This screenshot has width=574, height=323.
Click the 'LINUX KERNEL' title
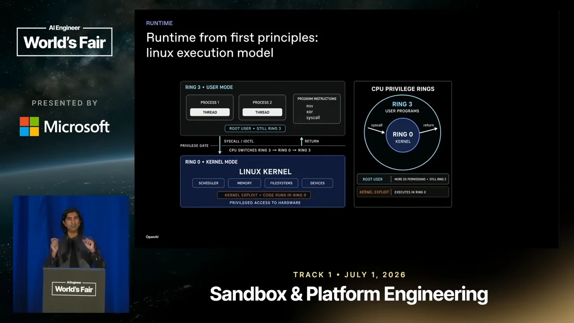(265, 172)
